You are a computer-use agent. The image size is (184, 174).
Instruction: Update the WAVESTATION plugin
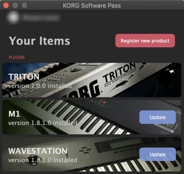[x=157, y=154]
